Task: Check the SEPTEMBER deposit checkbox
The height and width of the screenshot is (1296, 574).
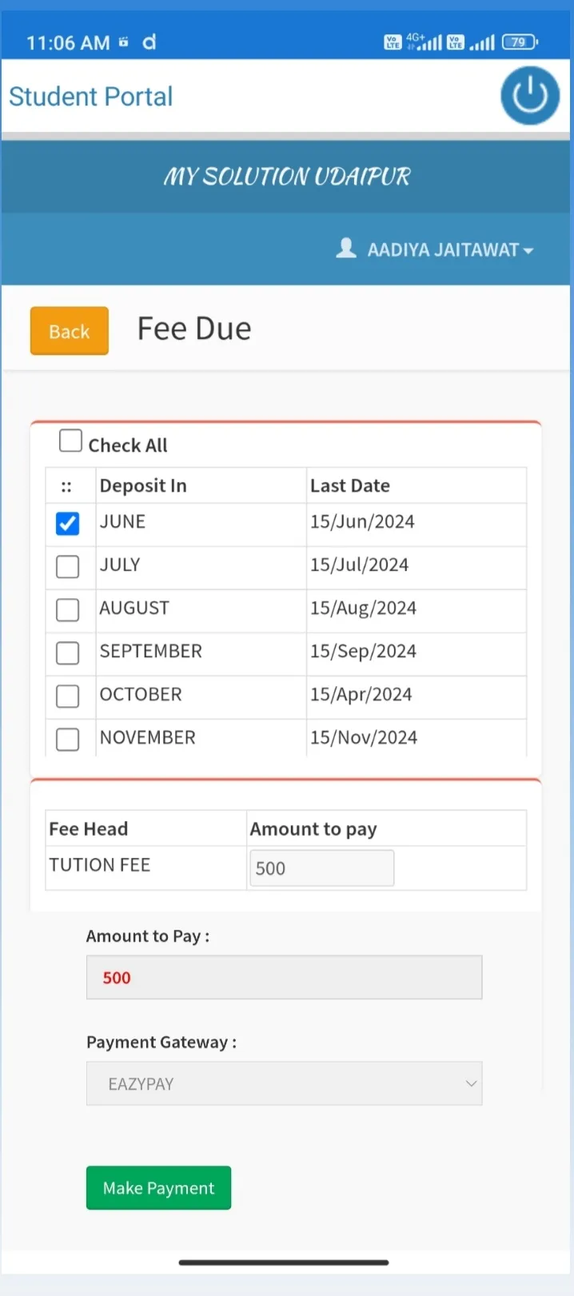Action: (68, 653)
